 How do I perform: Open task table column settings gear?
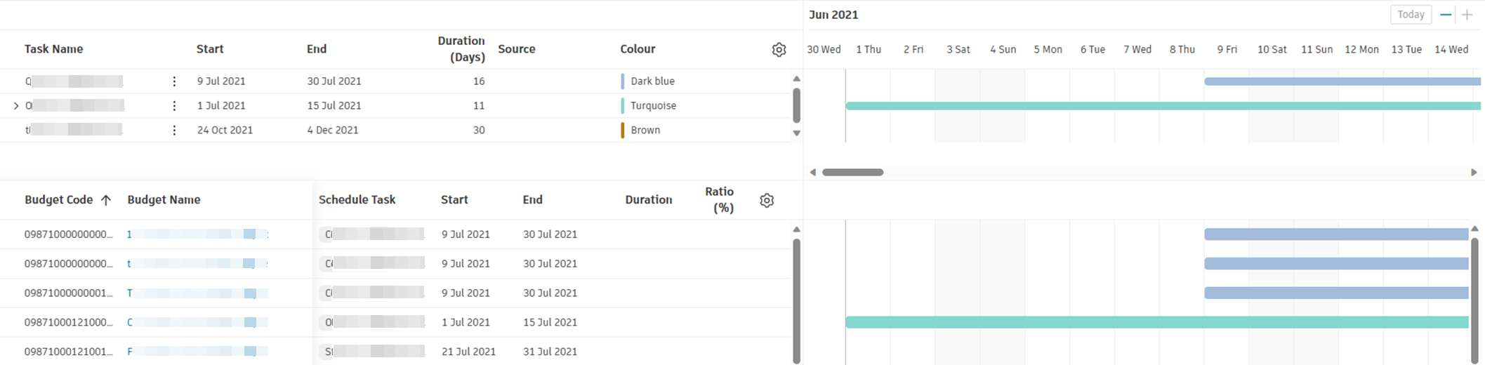(x=779, y=50)
